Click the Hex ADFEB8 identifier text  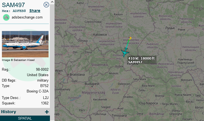click(14, 11)
